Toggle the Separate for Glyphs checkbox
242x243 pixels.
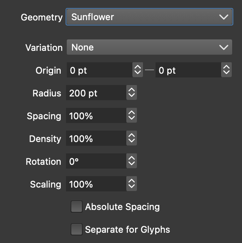click(77, 230)
